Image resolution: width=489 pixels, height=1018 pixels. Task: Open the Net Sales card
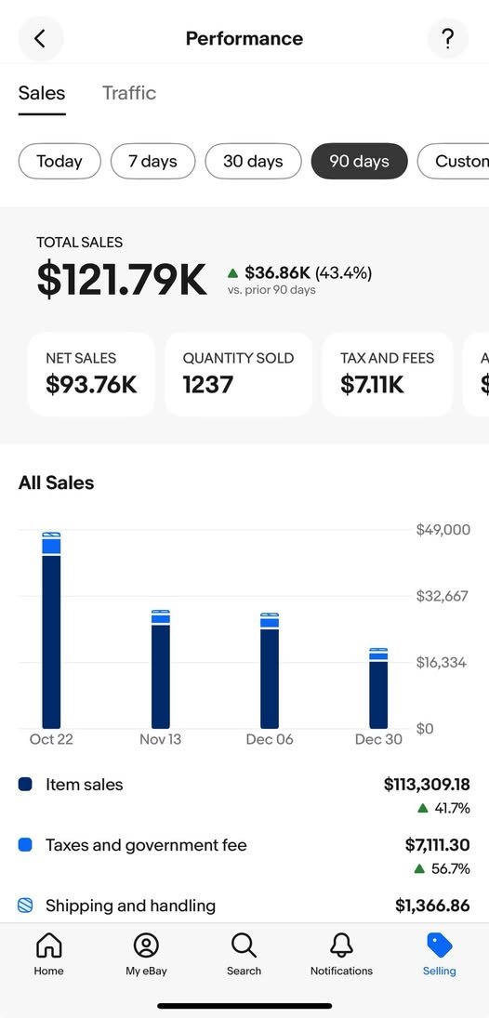[x=91, y=374]
